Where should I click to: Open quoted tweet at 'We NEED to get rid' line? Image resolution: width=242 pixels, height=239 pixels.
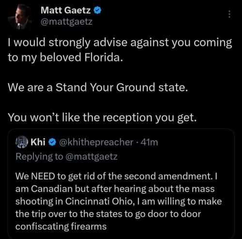pos(116,176)
